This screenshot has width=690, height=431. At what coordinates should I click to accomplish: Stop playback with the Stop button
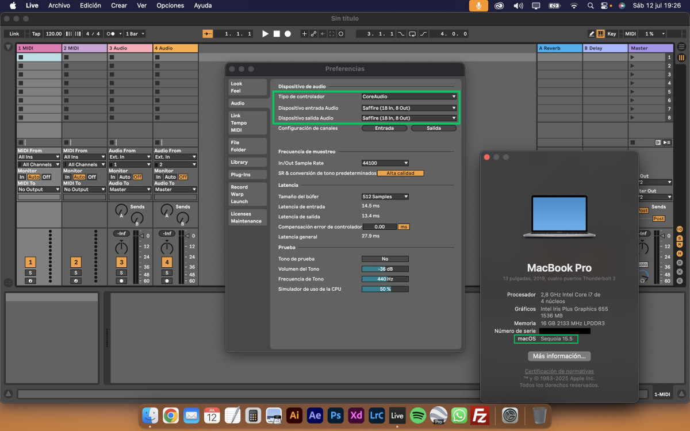(277, 34)
